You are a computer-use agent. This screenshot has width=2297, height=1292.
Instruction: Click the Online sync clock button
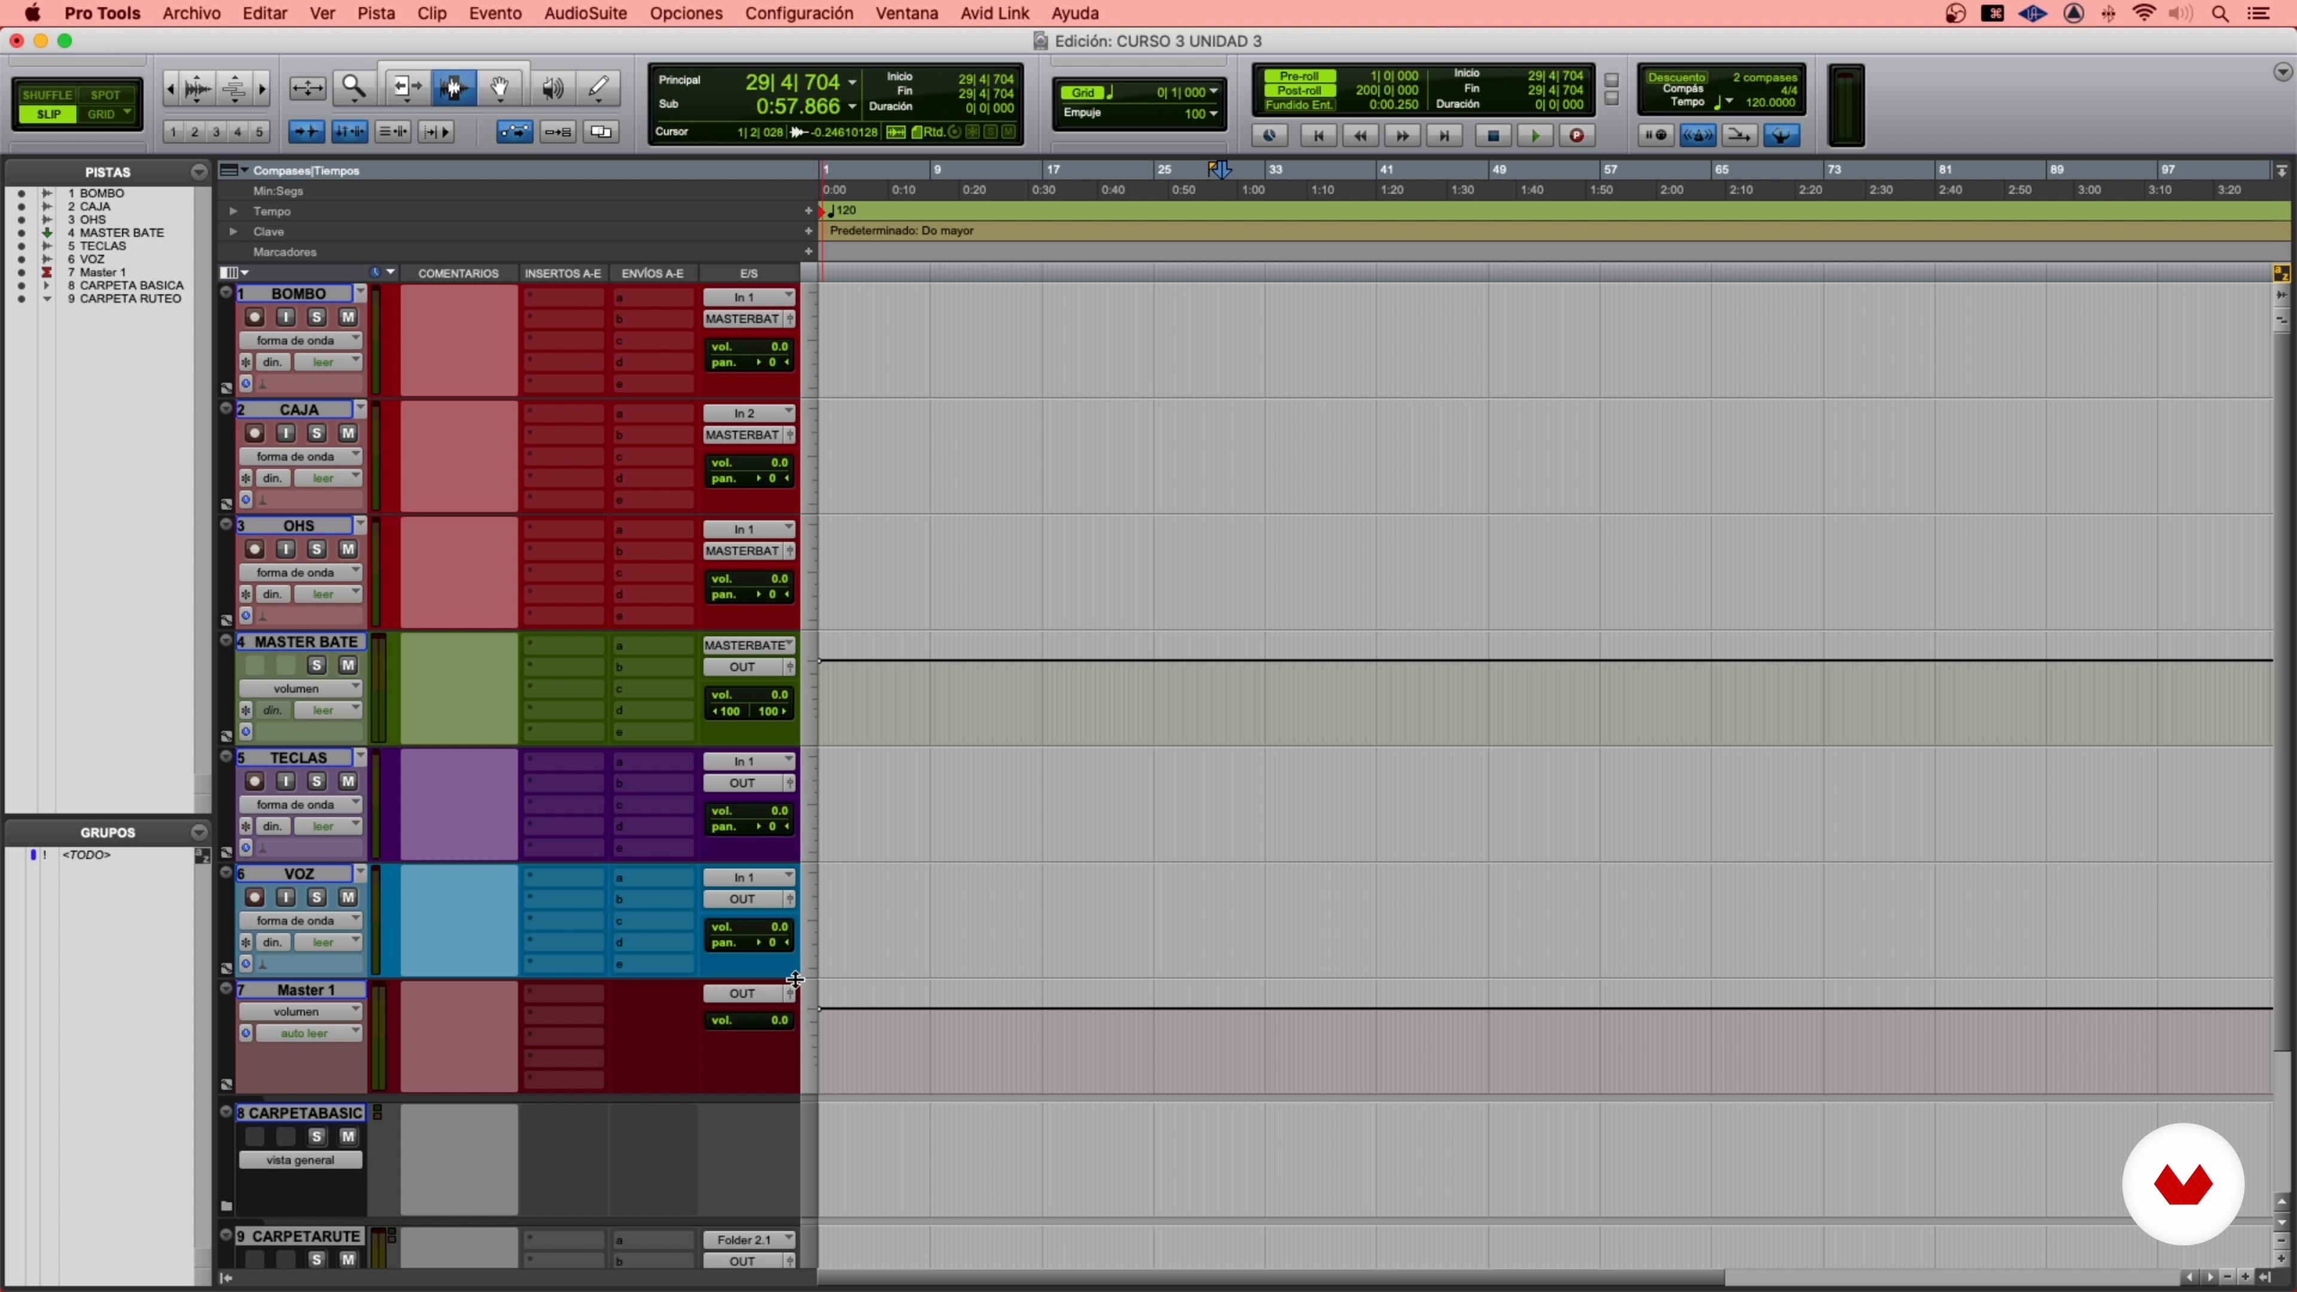(x=1270, y=136)
